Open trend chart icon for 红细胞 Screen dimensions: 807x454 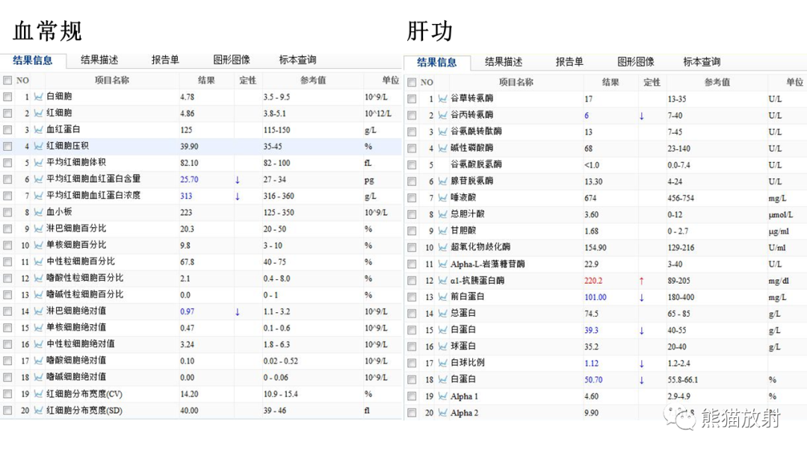(x=38, y=113)
